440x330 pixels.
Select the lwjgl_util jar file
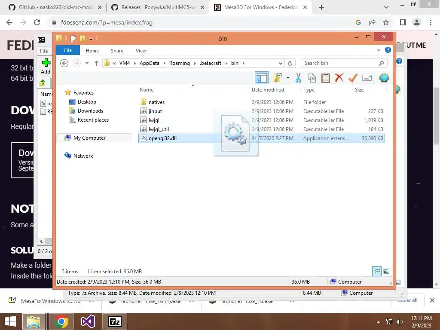pos(159,129)
